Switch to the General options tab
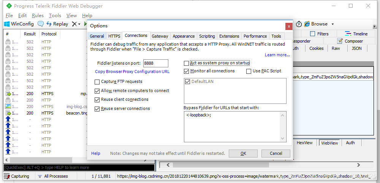 (x=97, y=36)
